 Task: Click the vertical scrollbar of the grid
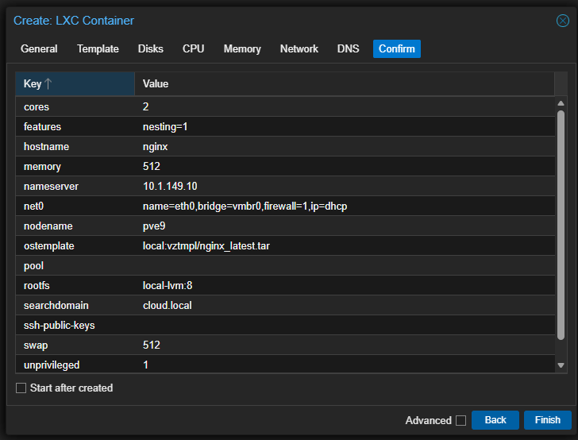tap(561, 230)
